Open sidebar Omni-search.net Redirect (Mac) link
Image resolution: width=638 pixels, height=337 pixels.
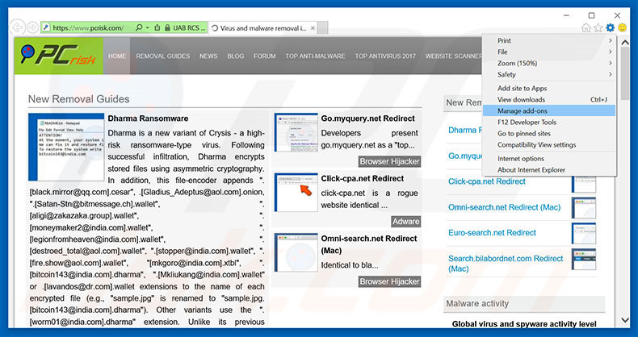coord(504,207)
